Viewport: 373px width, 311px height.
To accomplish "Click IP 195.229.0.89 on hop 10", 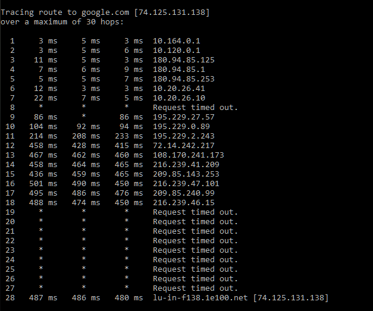I will point(181,127).
